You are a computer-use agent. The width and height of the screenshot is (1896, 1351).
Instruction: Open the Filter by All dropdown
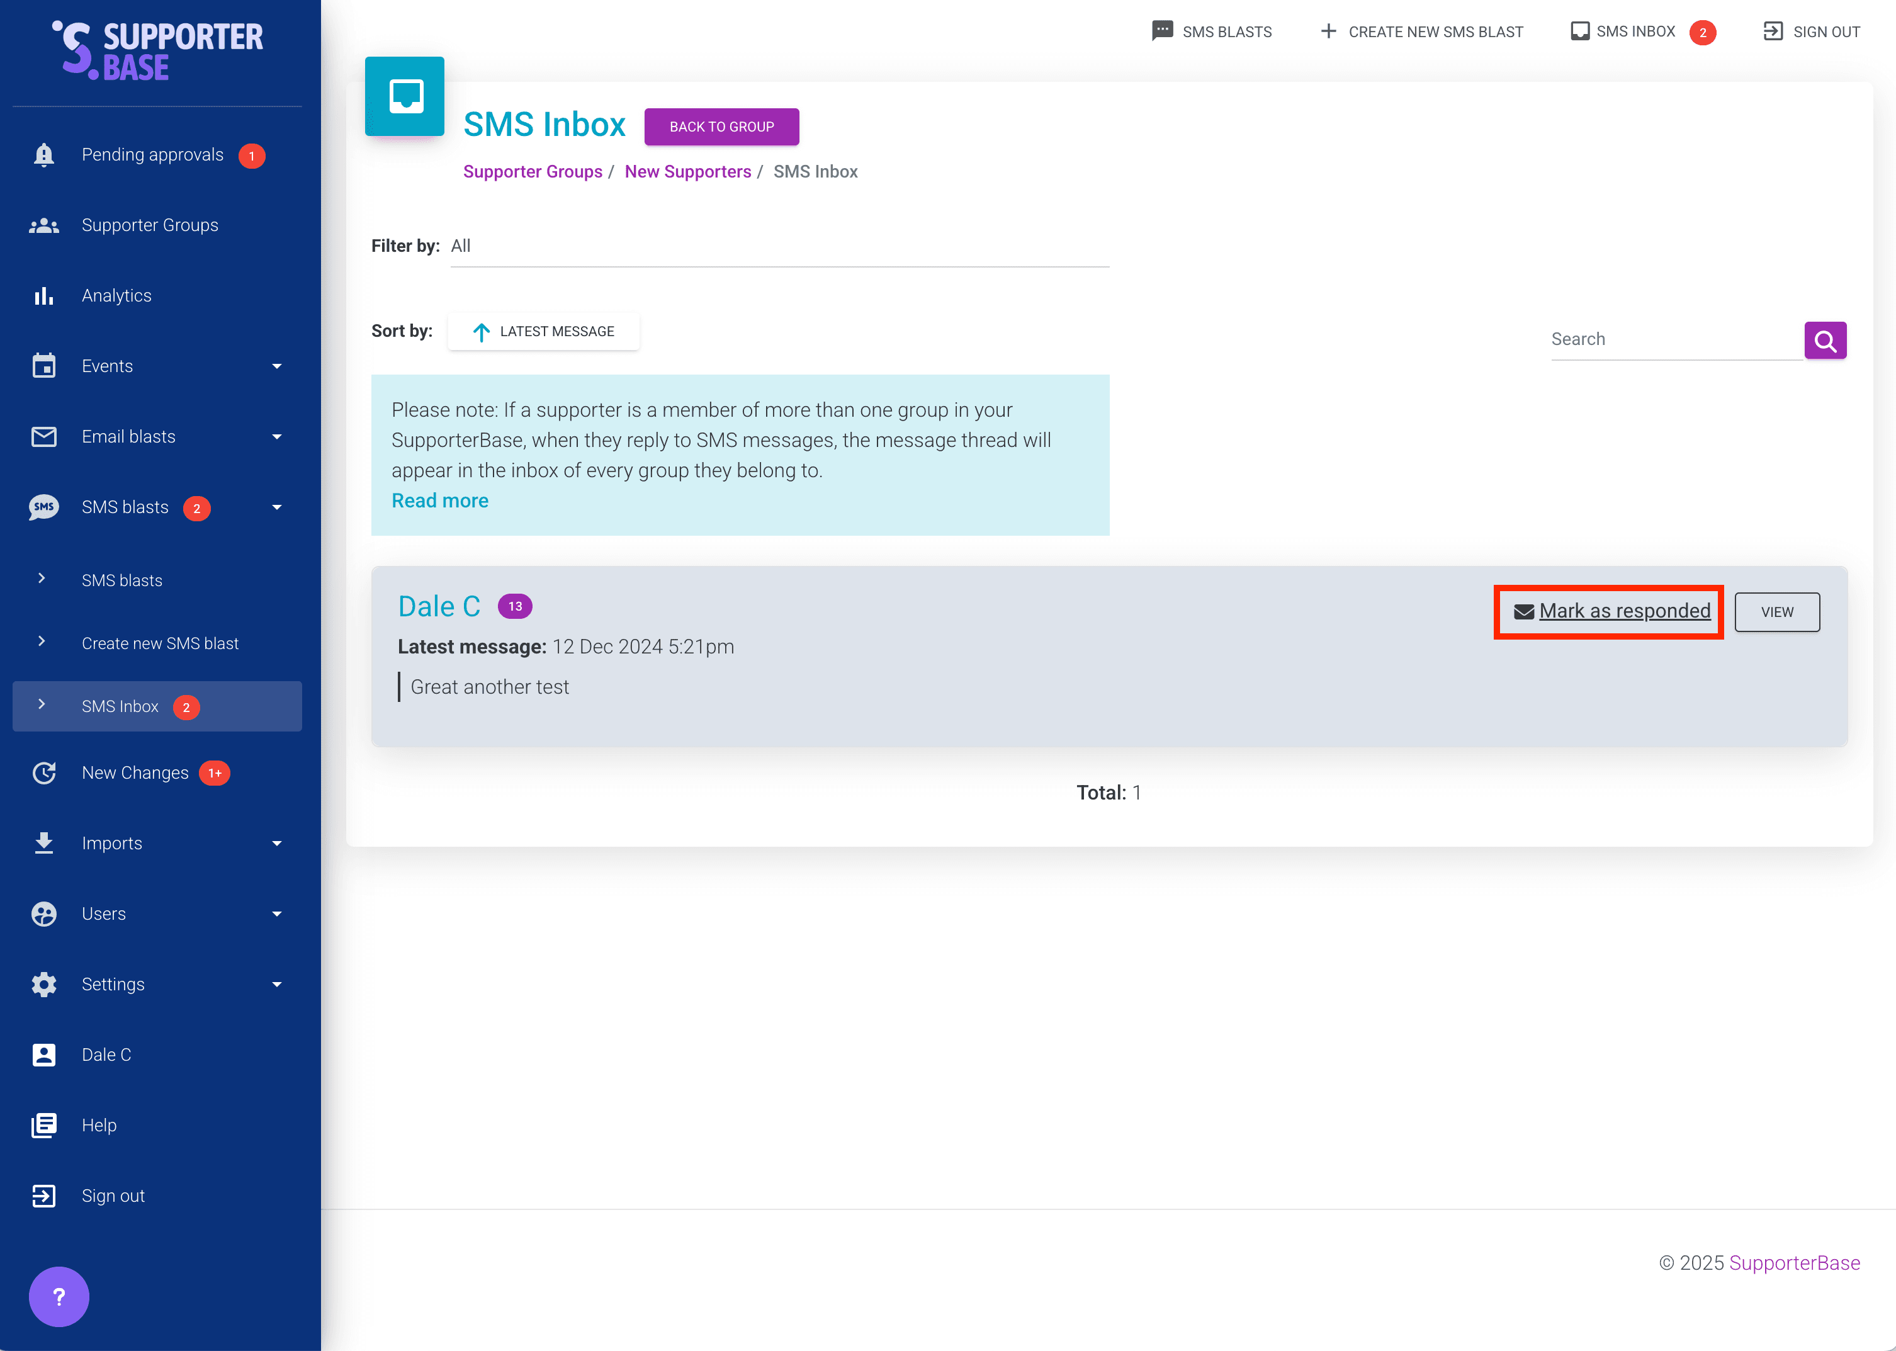[779, 246]
